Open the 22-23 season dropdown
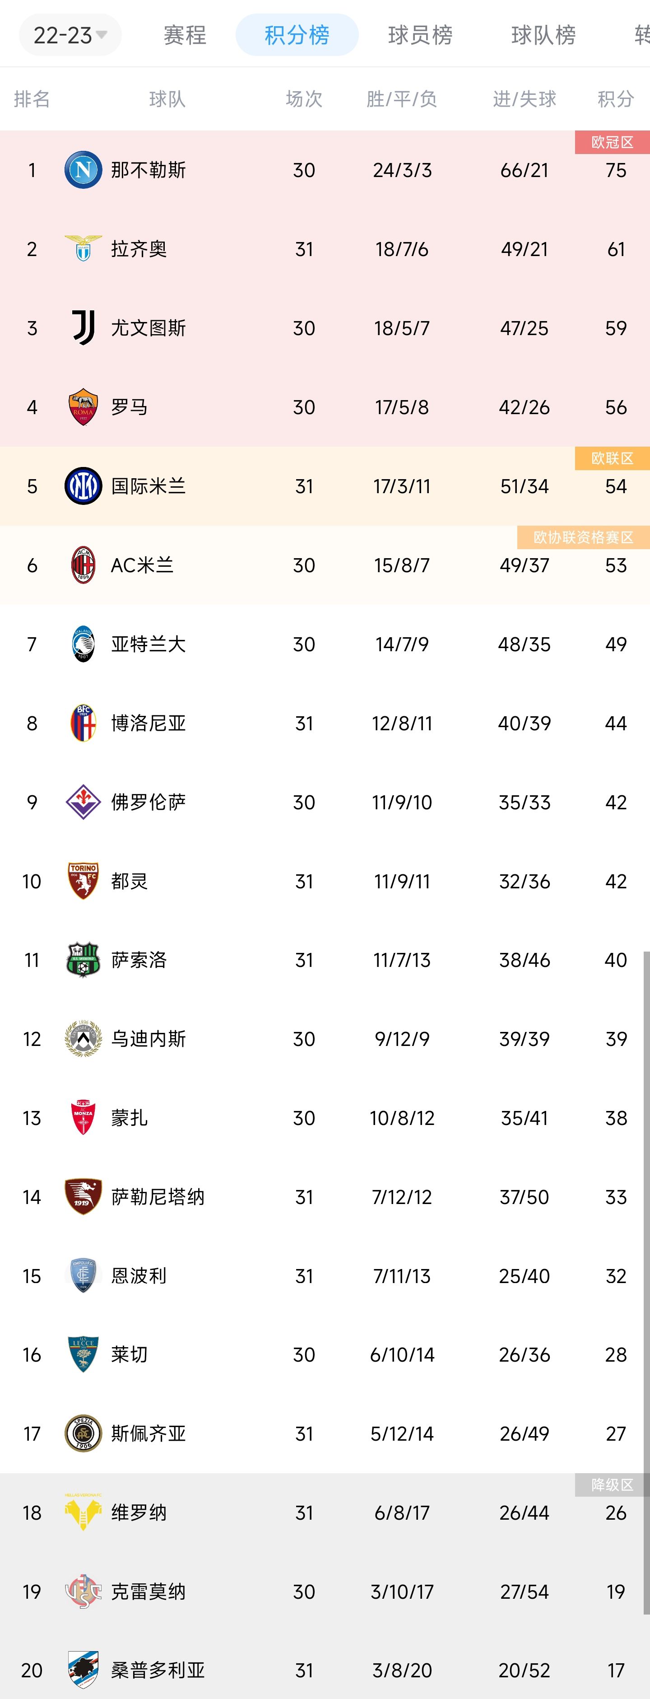 tap(70, 35)
